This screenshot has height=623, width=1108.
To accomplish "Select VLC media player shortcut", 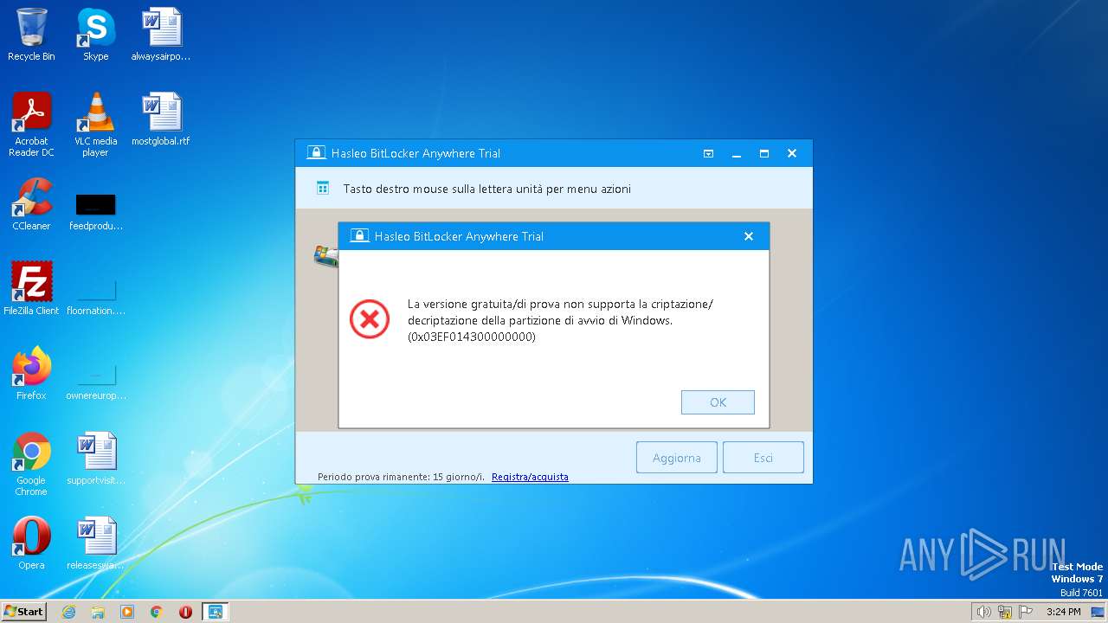I will (x=95, y=125).
